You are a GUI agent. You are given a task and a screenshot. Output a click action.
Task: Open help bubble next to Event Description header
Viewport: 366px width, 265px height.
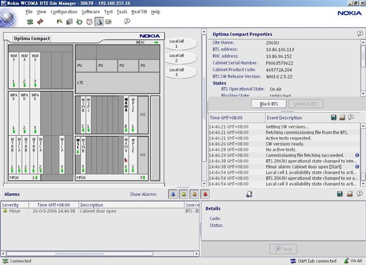(x=351, y=117)
